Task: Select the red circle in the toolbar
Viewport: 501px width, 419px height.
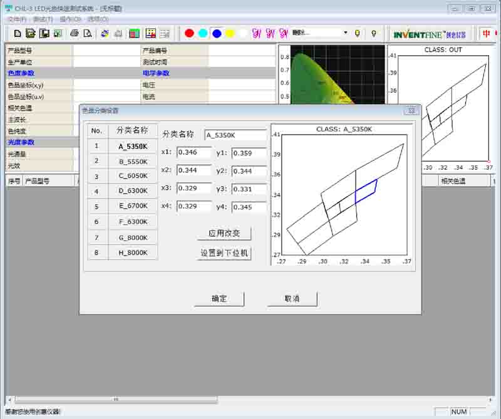Action: 189,33
